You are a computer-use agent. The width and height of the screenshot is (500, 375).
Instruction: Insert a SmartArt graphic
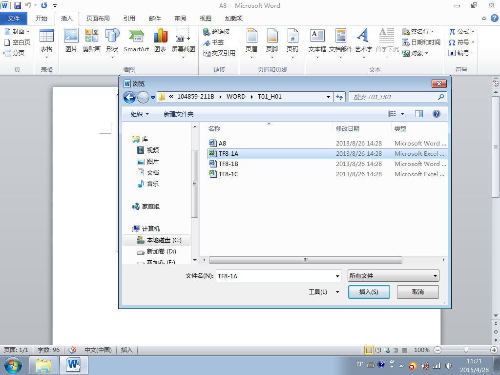coord(137,40)
